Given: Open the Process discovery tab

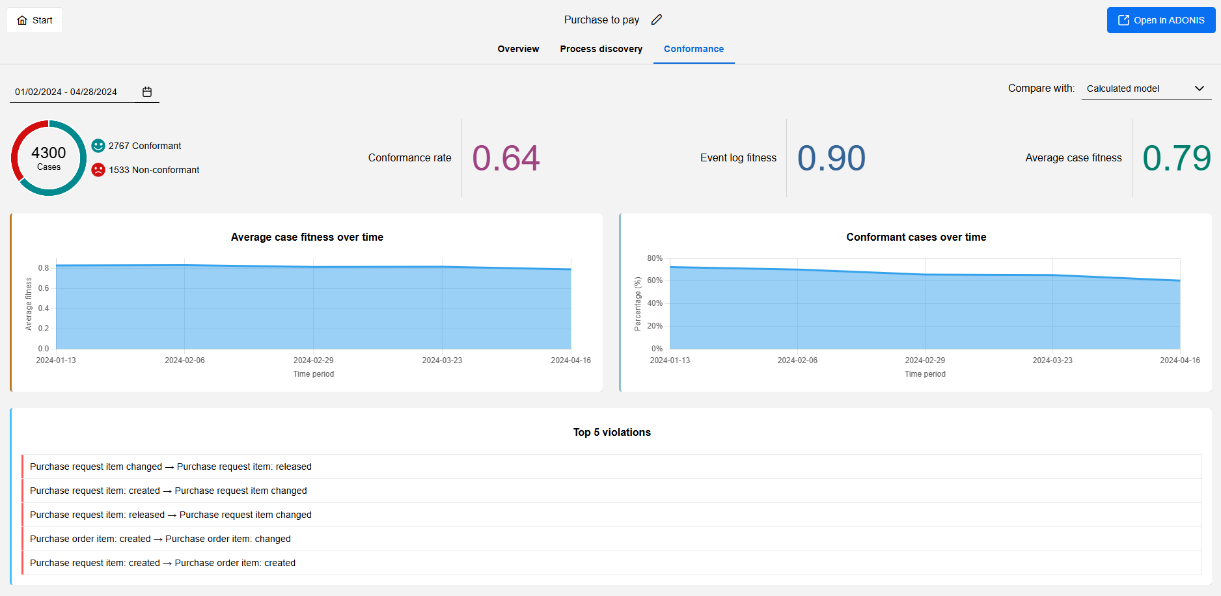Looking at the screenshot, I should click(x=601, y=49).
